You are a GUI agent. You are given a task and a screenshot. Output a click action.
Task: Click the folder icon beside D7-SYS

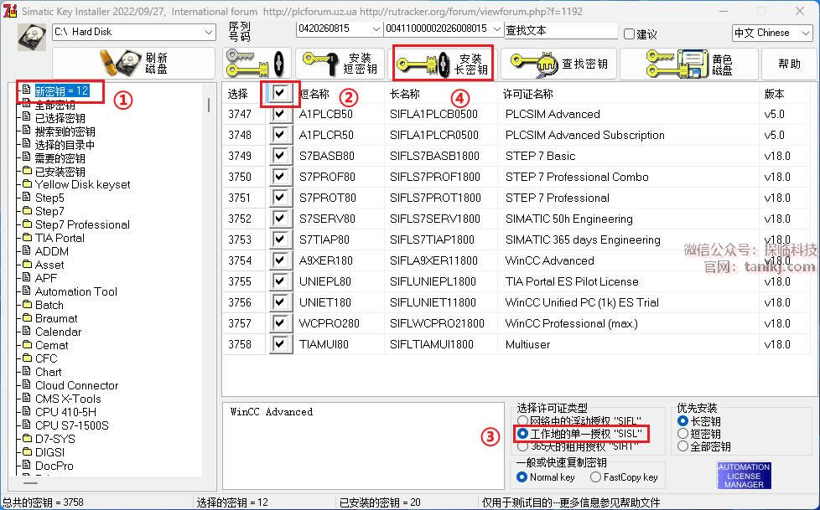pyautogui.click(x=27, y=439)
